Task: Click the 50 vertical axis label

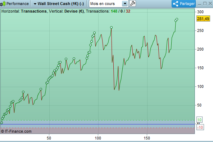Action: pyautogui.click(x=199, y=105)
